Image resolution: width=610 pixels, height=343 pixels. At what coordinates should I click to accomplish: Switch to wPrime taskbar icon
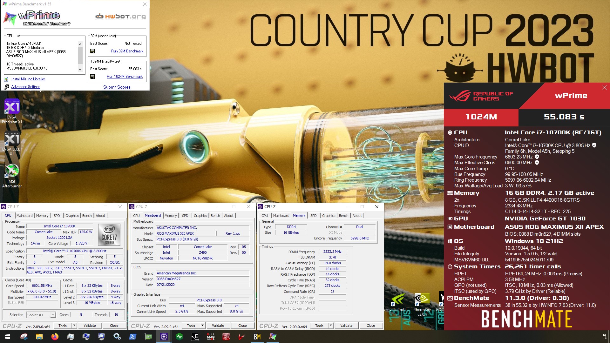coord(273,337)
